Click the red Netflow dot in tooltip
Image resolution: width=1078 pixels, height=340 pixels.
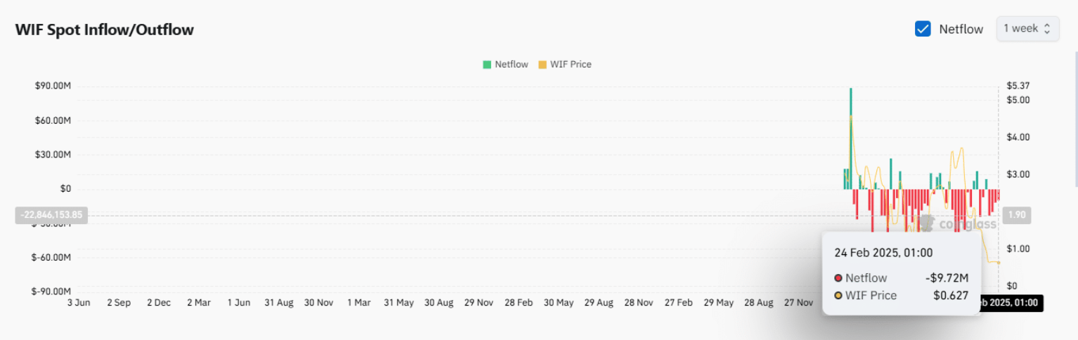pos(838,278)
